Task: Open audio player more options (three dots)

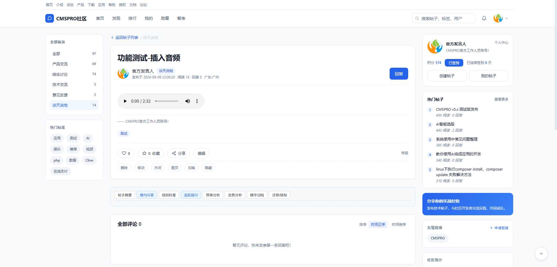Action: [x=197, y=101]
